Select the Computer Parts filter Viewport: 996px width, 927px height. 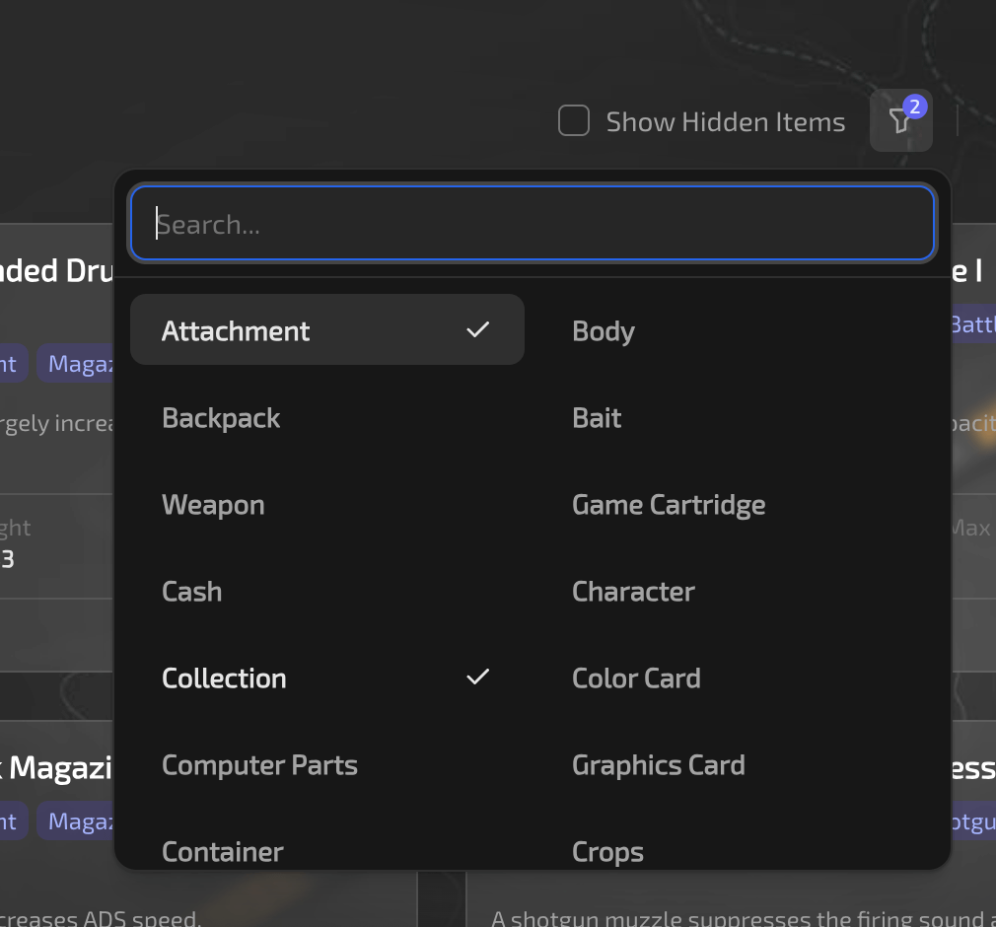click(259, 764)
